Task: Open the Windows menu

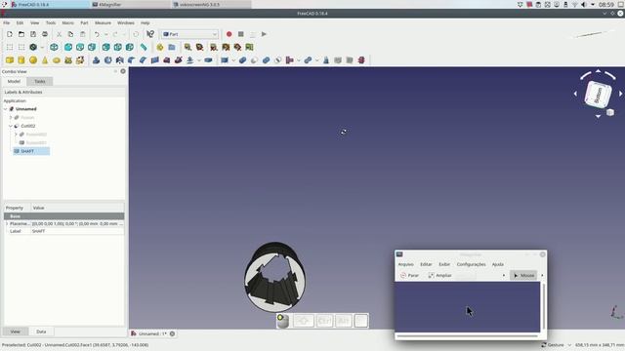Action: (126, 23)
